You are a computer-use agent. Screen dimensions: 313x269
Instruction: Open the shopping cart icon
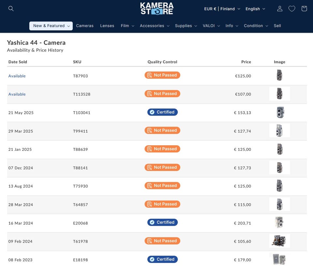[x=304, y=8]
